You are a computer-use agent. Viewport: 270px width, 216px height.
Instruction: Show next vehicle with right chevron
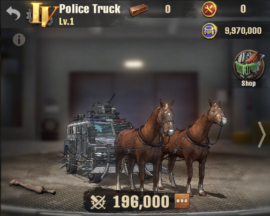coord(262,135)
